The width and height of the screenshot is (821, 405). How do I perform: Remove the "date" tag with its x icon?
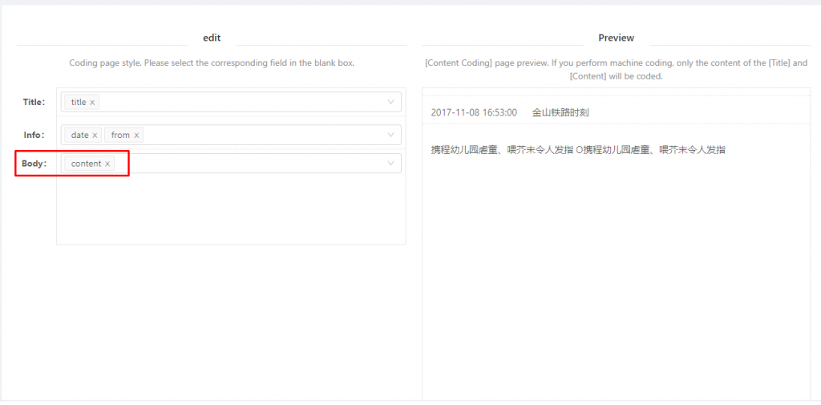95,136
